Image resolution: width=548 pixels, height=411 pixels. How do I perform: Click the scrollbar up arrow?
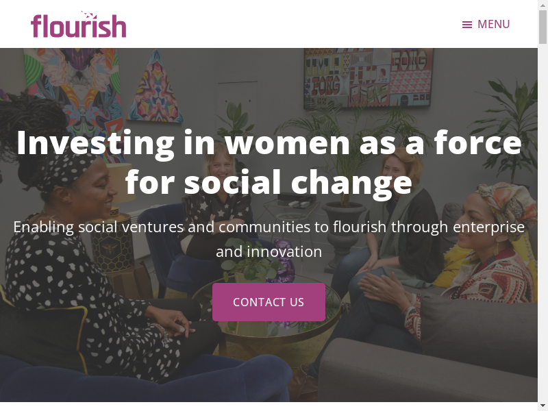[543, 5]
